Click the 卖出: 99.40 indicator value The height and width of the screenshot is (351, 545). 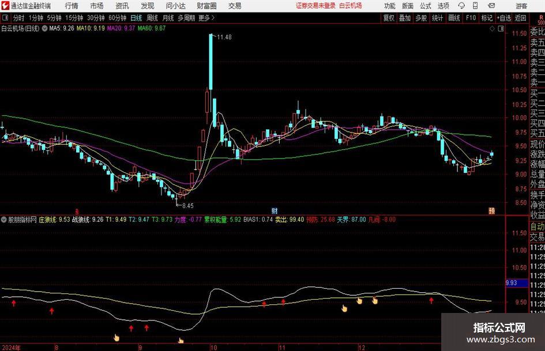pyautogui.click(x=290, y=220)
